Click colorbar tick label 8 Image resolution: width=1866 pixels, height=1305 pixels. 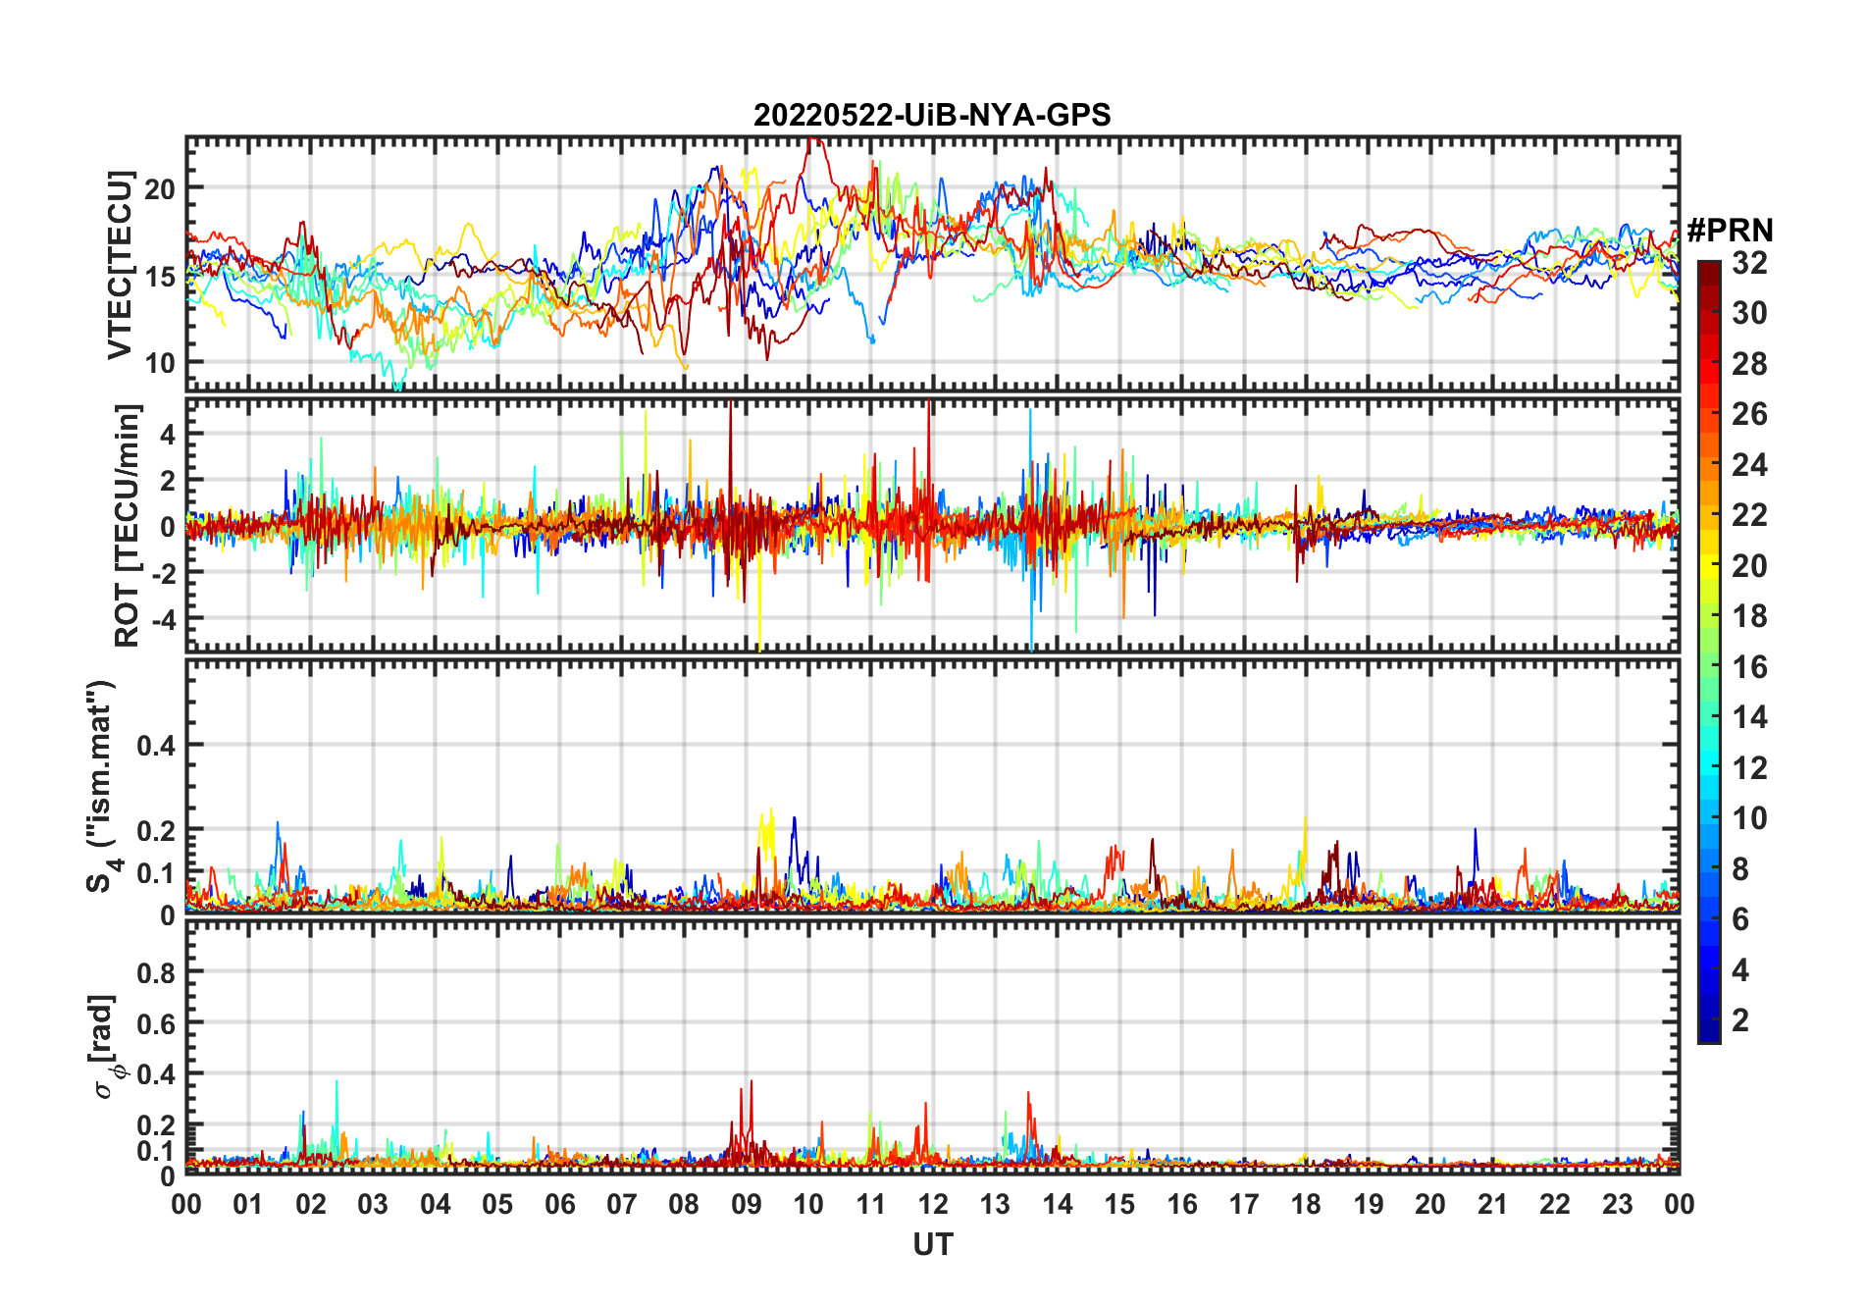1740,868
